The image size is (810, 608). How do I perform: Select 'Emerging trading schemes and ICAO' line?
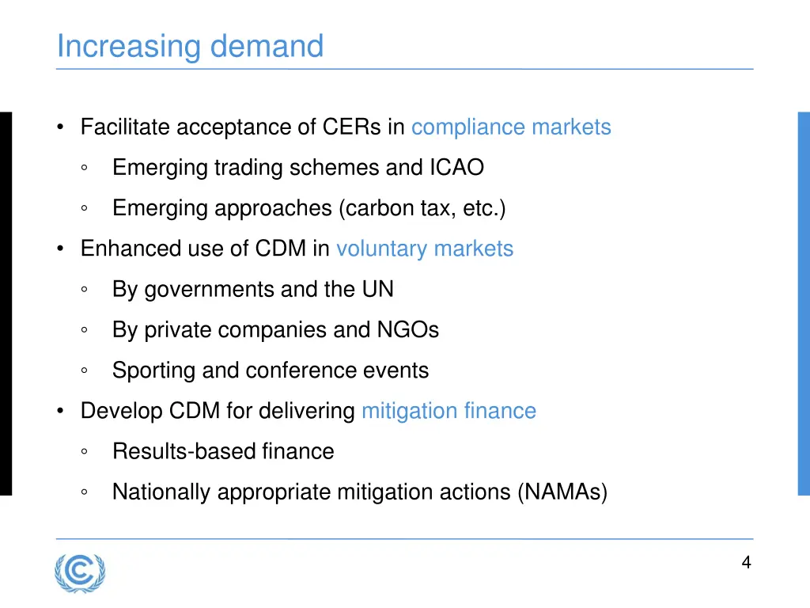click(x=298, y=168)
